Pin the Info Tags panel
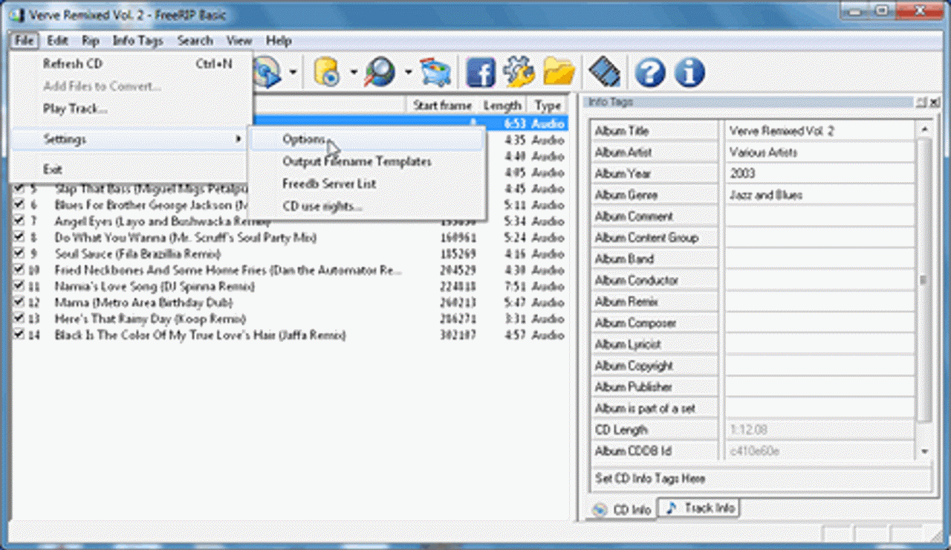Viewport: 951px width, 550px height. coord(921,102)
